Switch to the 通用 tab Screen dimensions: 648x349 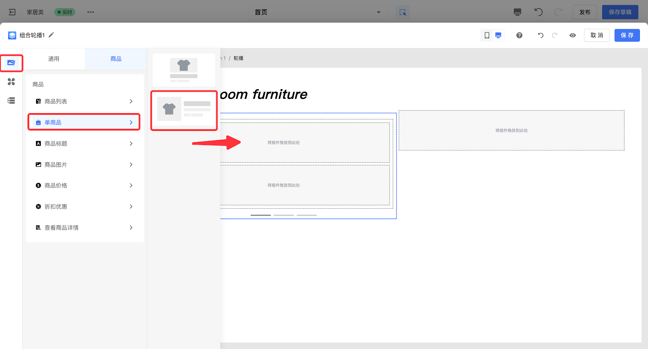(x=54, y=59)
